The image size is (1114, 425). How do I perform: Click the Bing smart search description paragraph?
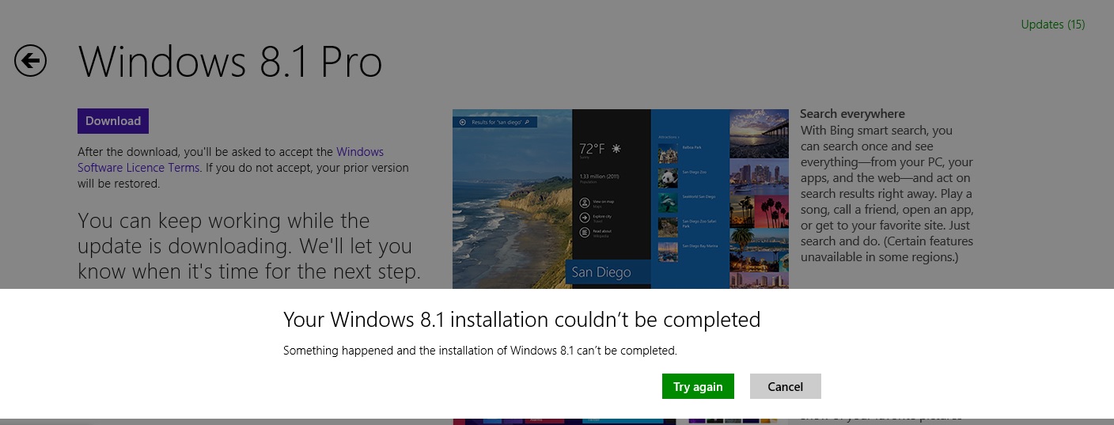887,193
